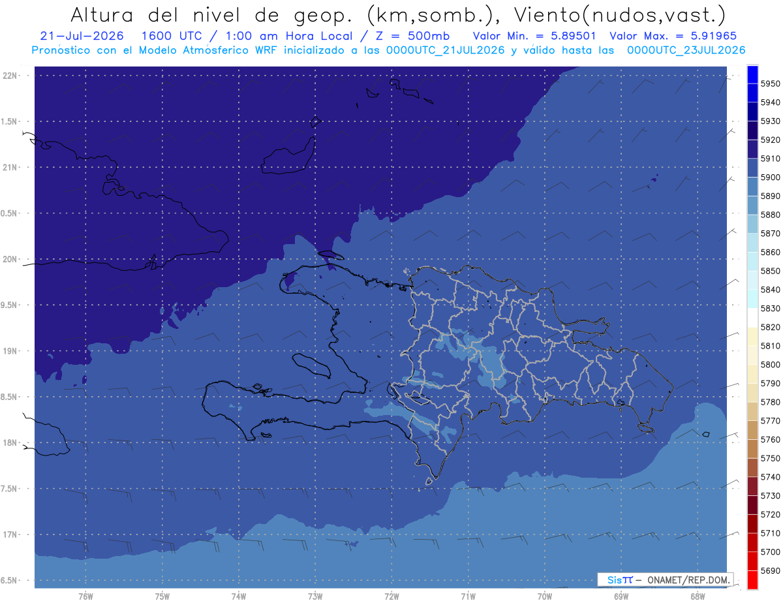Image resolution: width=783 pixels, height=605 pixels.
Task: Select the 'Valor Max. = 5.91965' text
Action: click(x=673, y=35)
